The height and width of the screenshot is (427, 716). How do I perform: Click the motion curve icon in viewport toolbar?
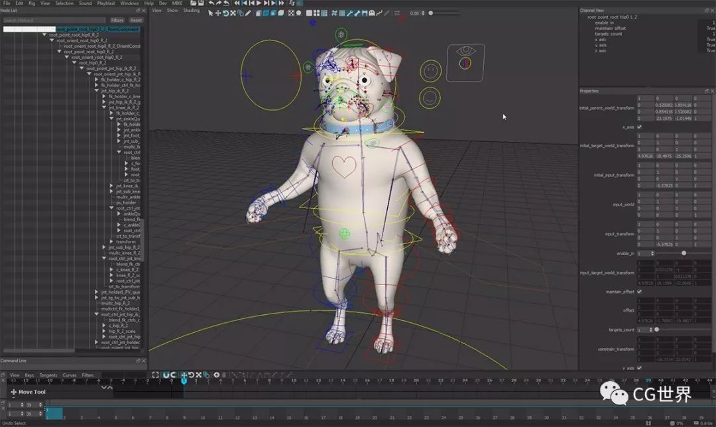click(x=380, y=13)
